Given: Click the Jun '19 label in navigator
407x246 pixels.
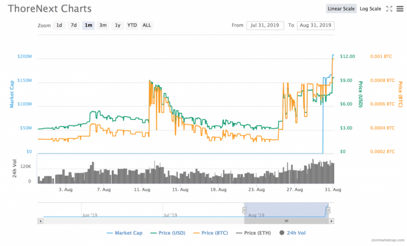Looking at the screenshot, I should pos(90,215).
